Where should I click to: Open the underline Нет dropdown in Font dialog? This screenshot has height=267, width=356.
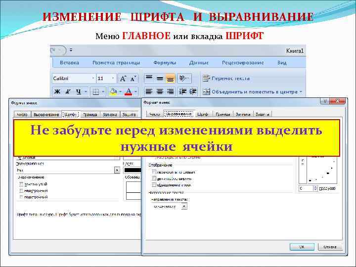[117, 170]
